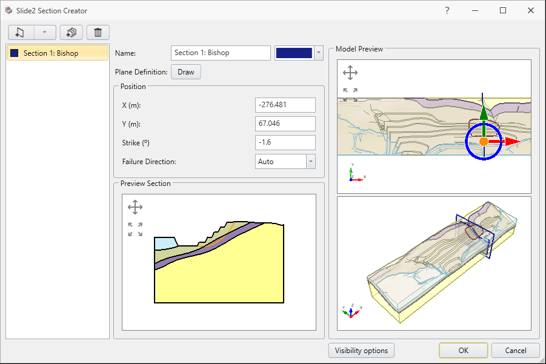Select Section 1: Bishop in the section list
The height and width of the screenshot is (364, 546).
pos(57,53)
